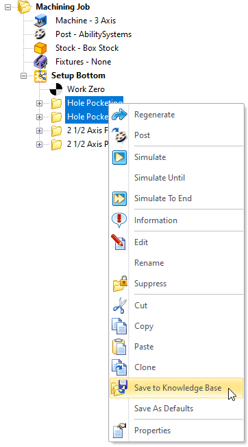248x447 pixels.
Task: Click the Clone documents icon
Action: [119, 367]
